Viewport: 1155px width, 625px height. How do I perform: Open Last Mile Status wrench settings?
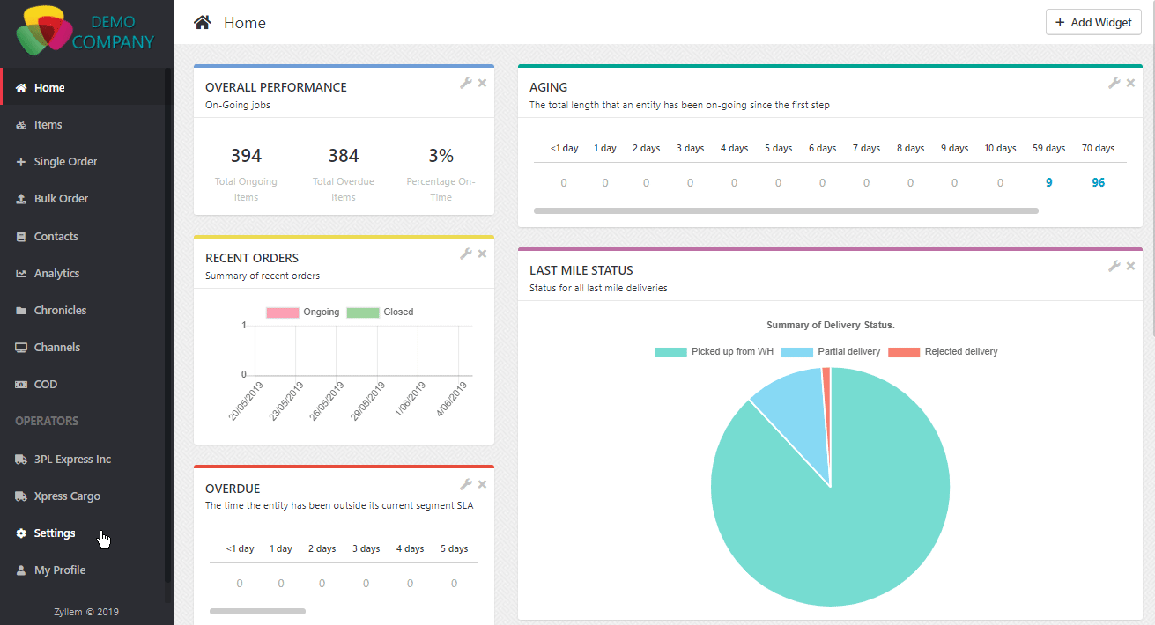[1114, 266]
